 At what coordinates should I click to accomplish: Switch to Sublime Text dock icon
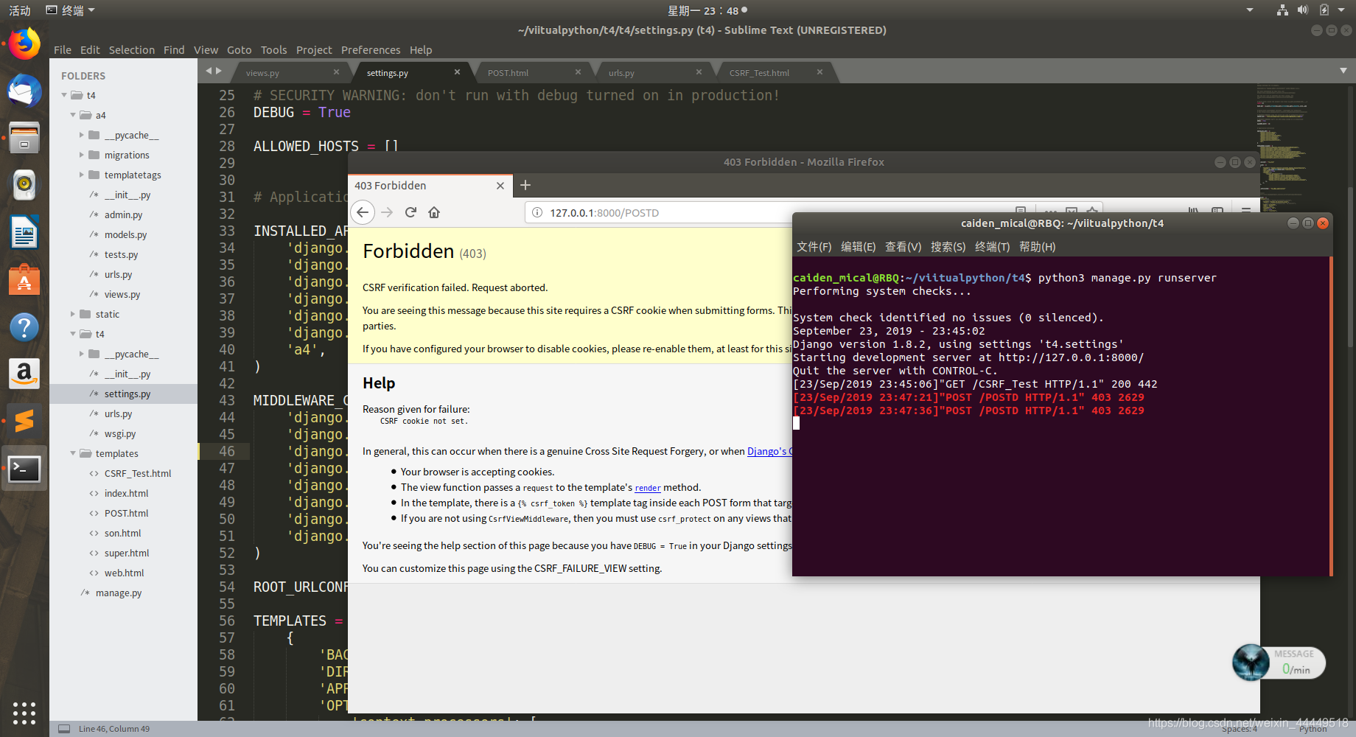24,421
